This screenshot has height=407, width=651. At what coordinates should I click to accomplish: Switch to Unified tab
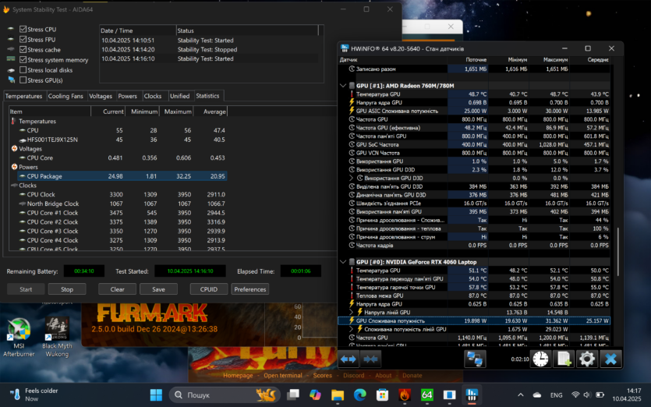pyautogui.click(x=180, y=96)
